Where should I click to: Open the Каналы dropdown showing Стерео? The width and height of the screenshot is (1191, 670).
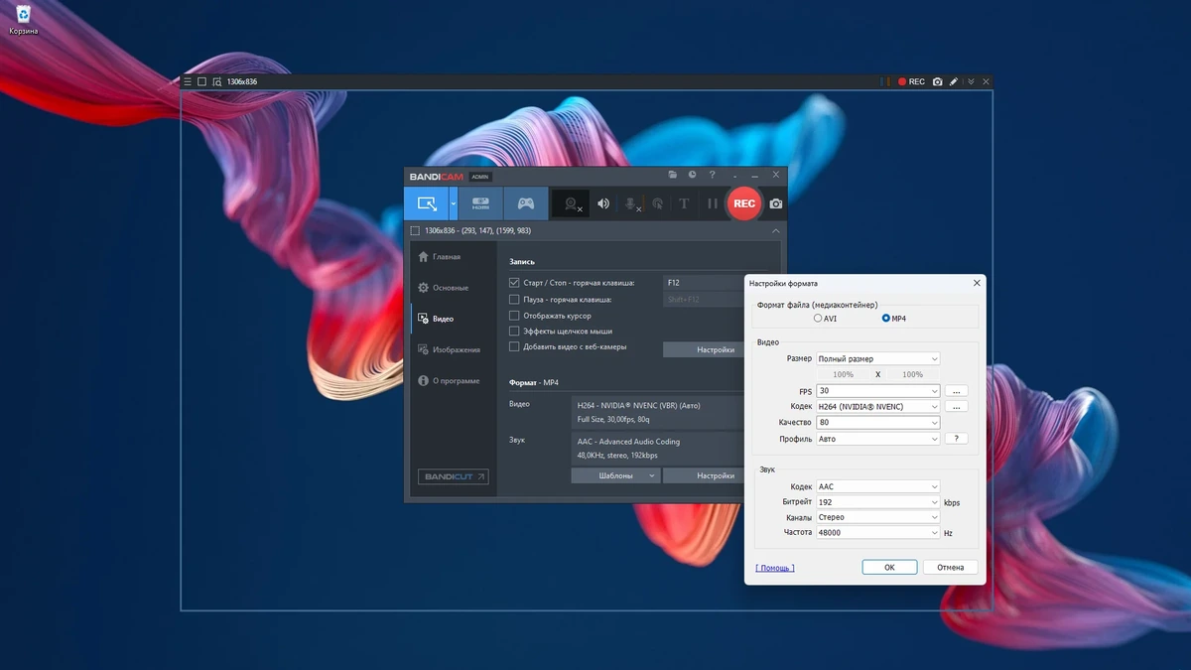coord(877,517)
